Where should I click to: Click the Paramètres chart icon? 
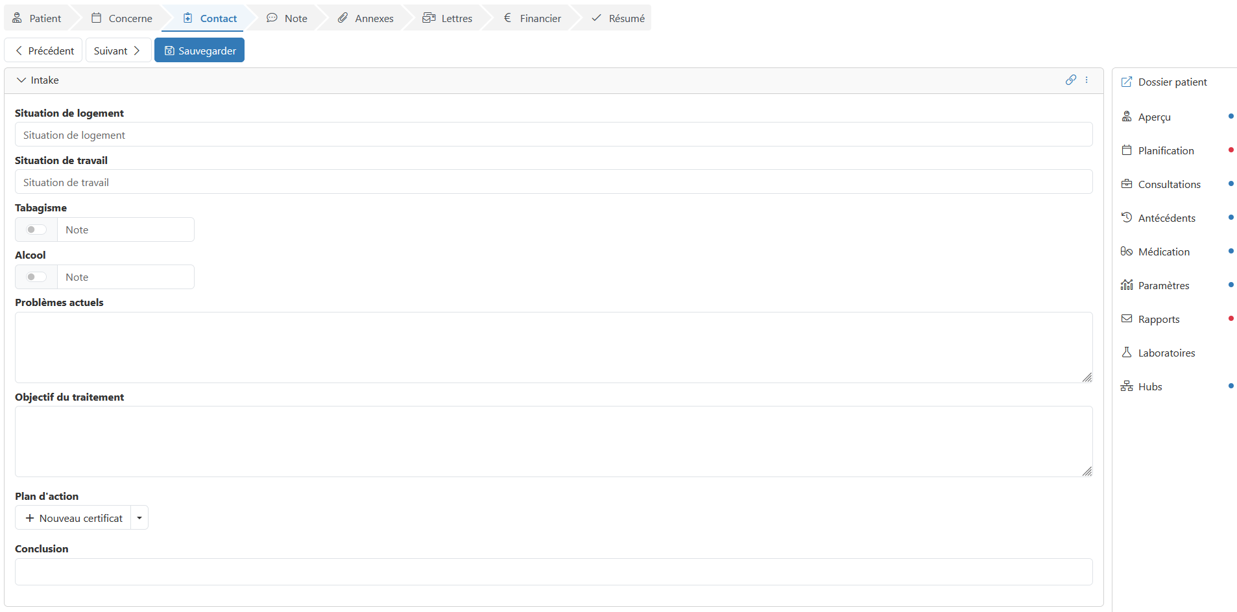pos(1127,285)
